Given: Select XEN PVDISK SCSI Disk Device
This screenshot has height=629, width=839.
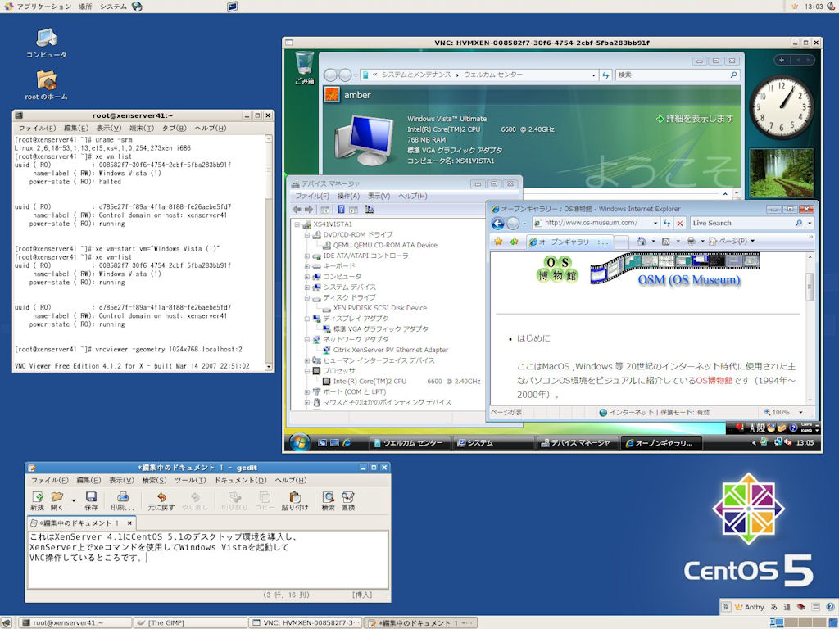Looking at the screenshot, I should tap(380, 308).
